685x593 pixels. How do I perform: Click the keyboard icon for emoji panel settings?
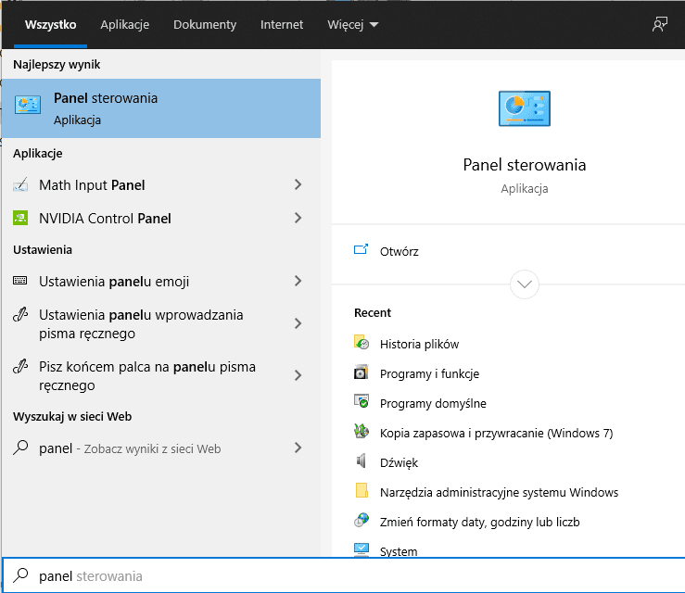coord(20,281)
